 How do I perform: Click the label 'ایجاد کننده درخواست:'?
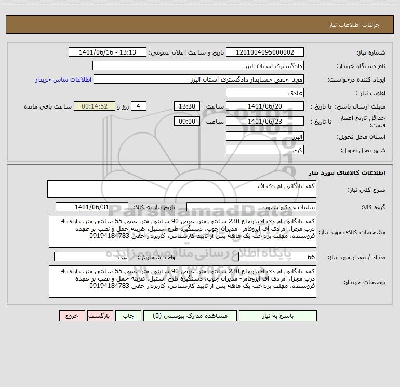[x=356, y=80]
